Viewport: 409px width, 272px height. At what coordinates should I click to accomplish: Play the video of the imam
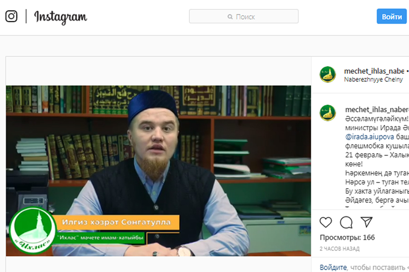(x=158, y=171)
